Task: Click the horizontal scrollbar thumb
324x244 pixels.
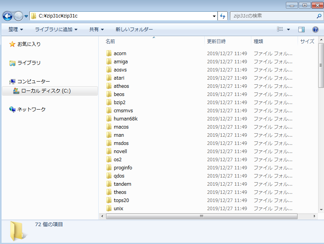Action: tap(202, 216)
